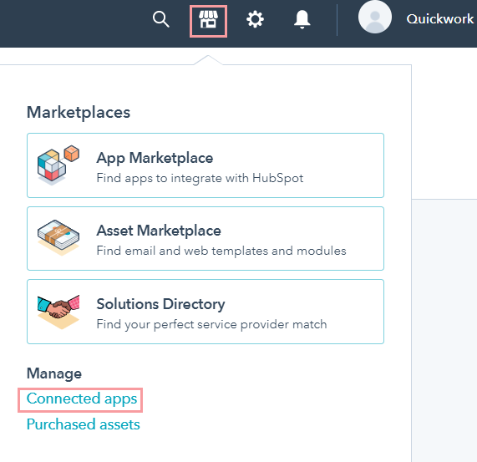The image size is (477, 462).
Task: Click 'Find apps to integrate with HubSpot' text
Action: 200,178
